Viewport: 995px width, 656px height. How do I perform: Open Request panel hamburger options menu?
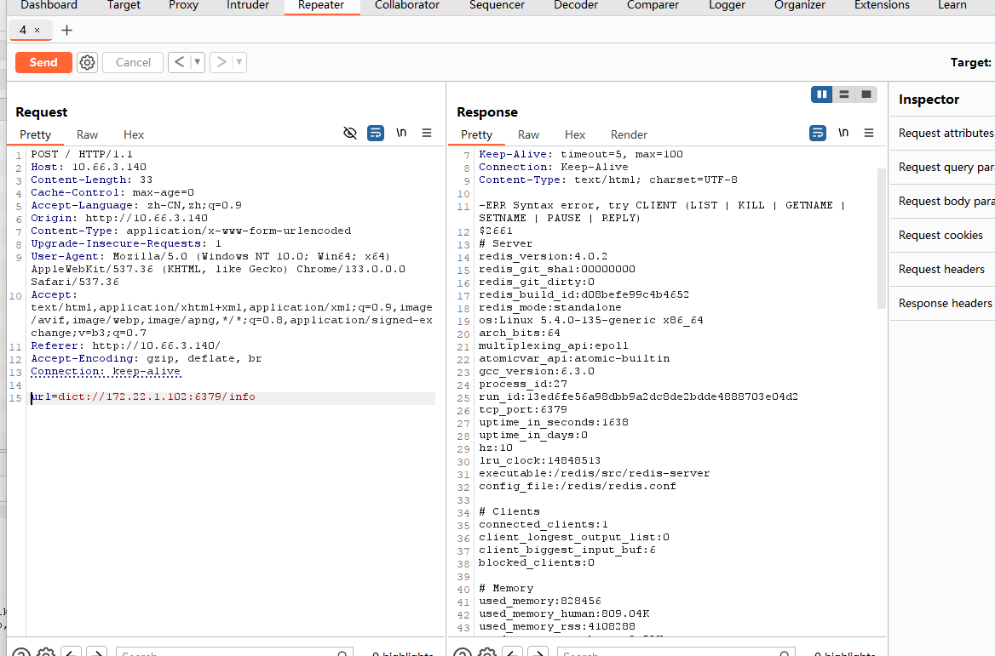427,133
